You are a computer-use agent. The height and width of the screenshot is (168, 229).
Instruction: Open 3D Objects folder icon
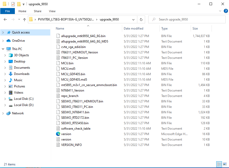pos(11,55)
